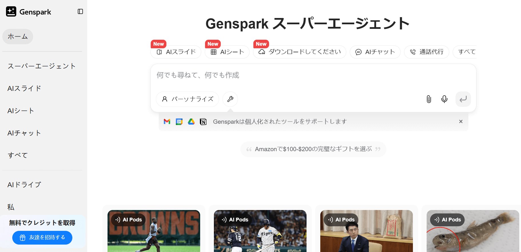Open スーパーエージェント in the sidebar
521x252 pixels.
click(42, 66)
